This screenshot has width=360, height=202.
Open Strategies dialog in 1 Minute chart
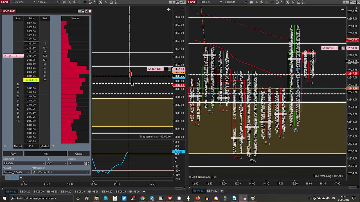pos(111,2)
